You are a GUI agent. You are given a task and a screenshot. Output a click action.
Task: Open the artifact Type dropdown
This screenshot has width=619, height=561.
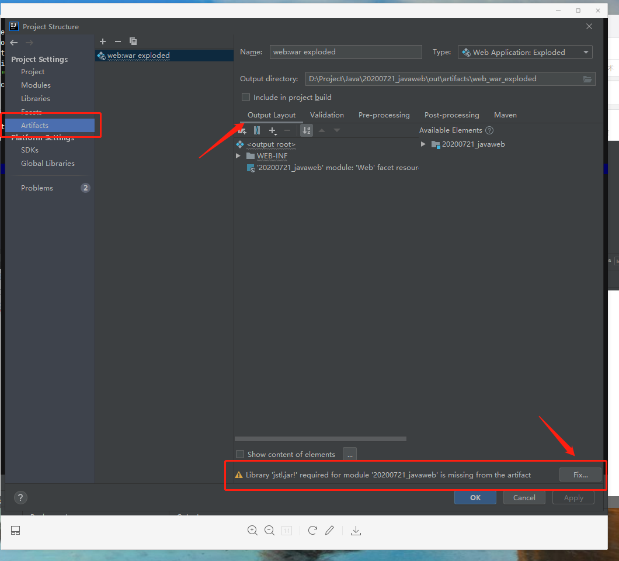click(525, 52)
